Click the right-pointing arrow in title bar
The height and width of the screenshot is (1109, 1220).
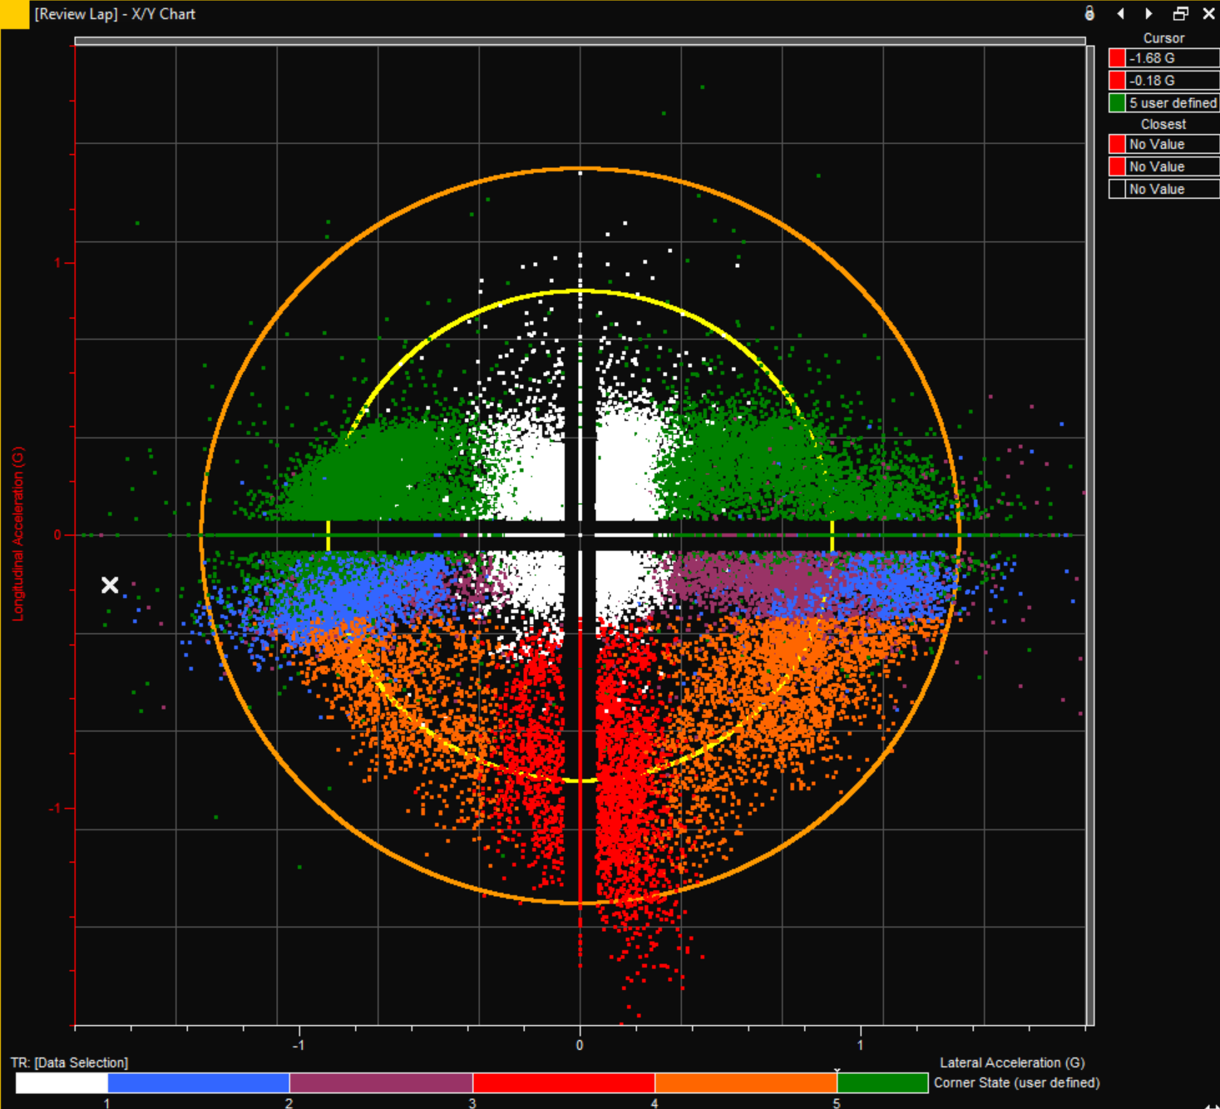[1149, 13]
